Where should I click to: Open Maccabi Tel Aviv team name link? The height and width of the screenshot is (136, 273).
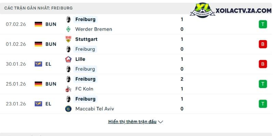[x=95, y=109]
